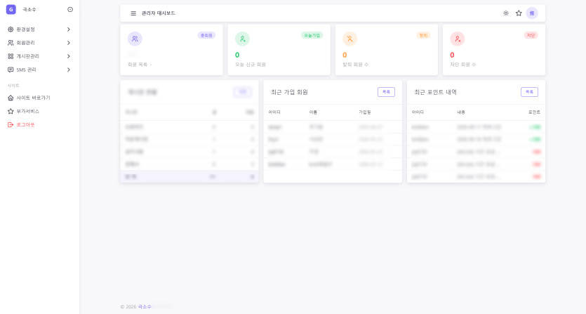This screenshot has width=586, height=314.
Task: Click 목록 button in 최근 가입 회원
Action: 386,92
